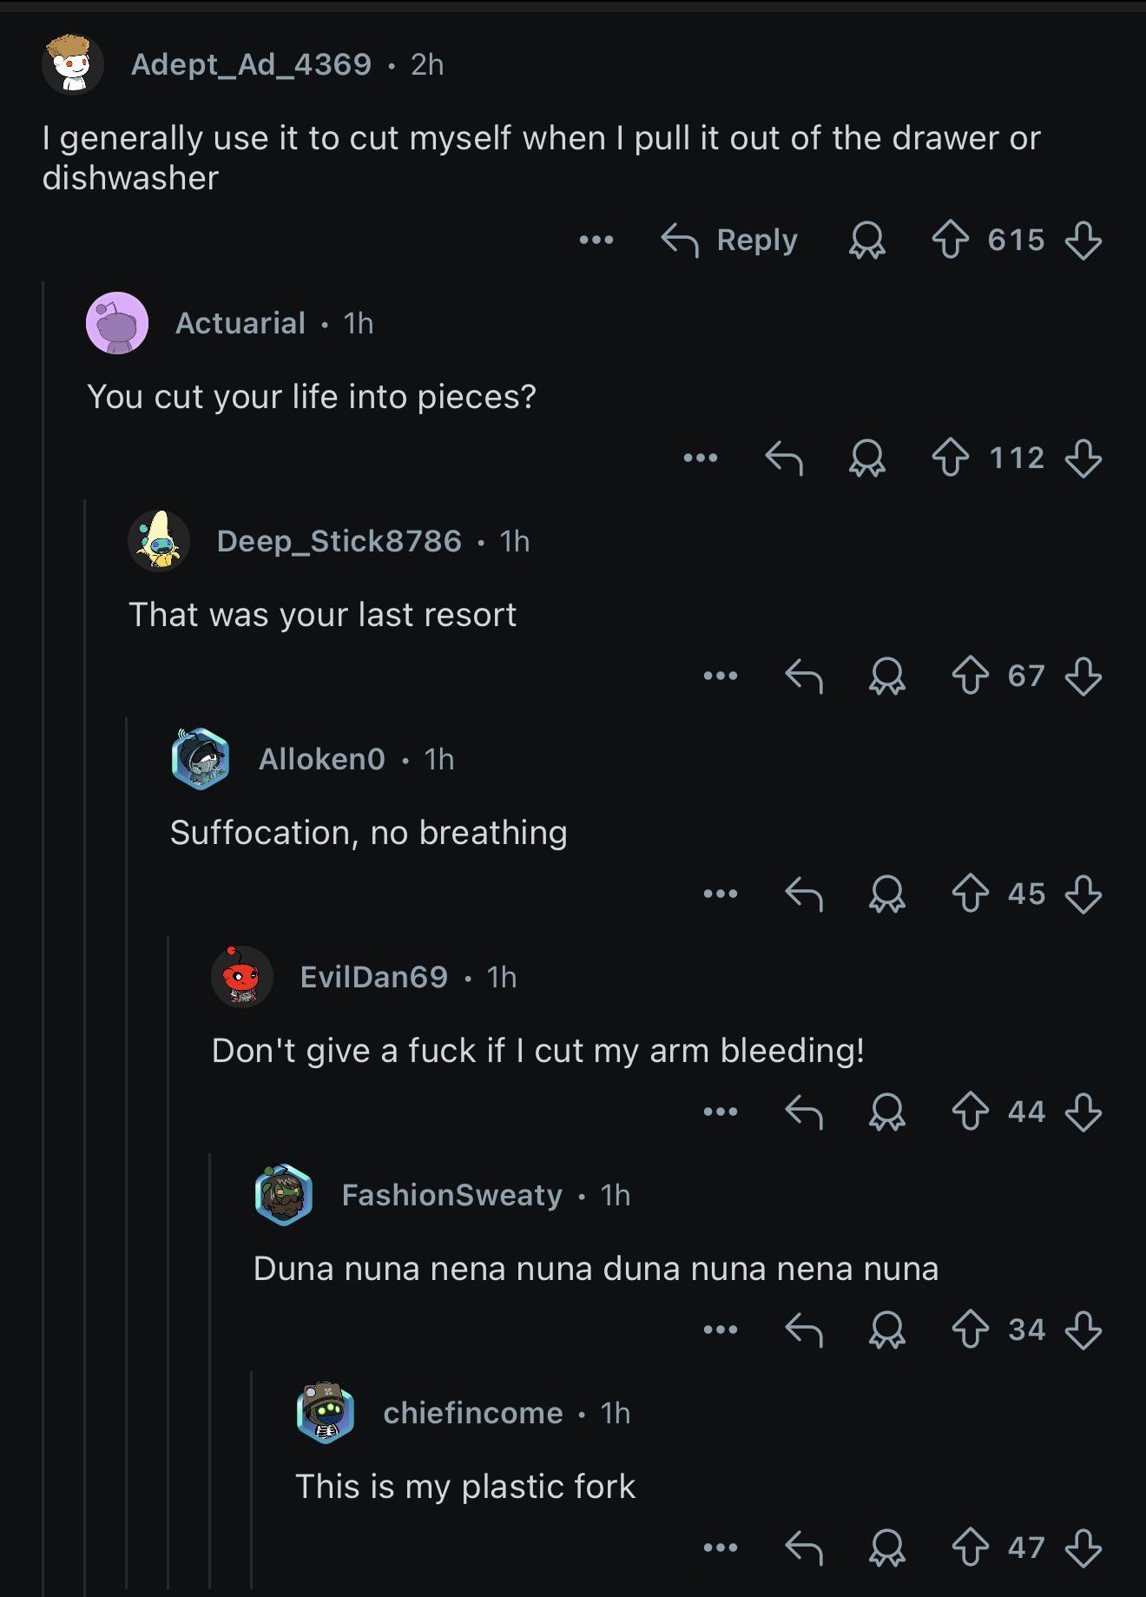
Task: Upvote chiefincome's "plastic fork" comment
Action: coord(971,1548)
